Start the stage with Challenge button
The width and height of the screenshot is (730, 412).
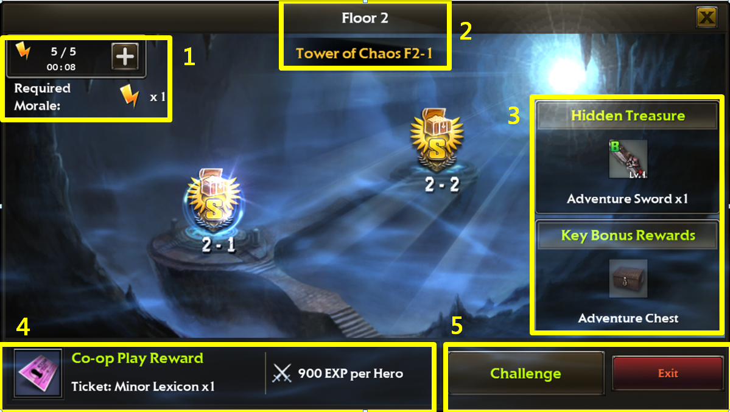click(525, 374)
